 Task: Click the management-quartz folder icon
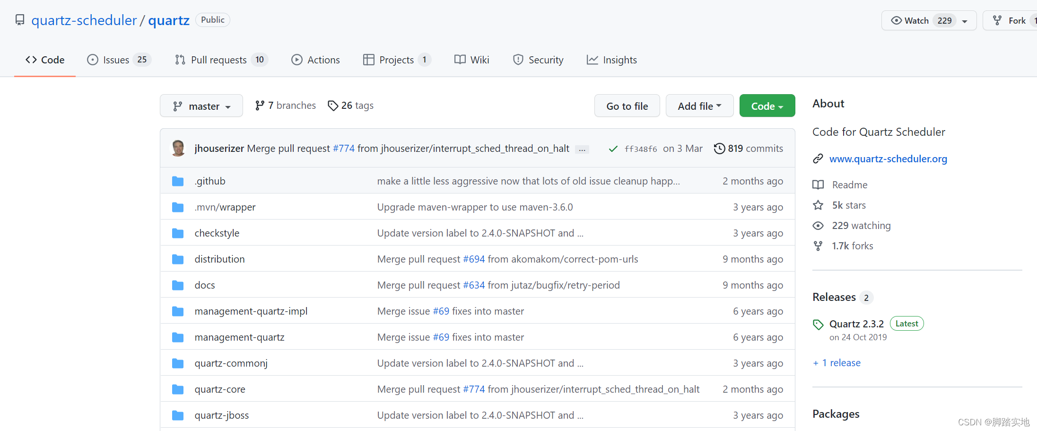click(178, 337)
